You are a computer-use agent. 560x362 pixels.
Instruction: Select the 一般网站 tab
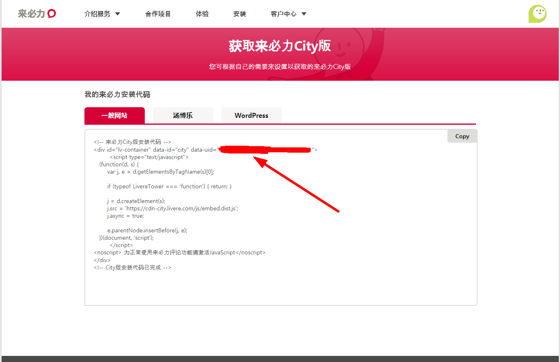coord(115,116)
